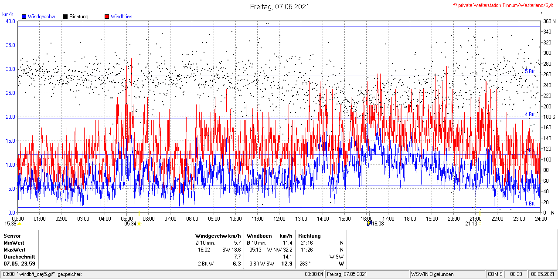Click the Sensor header in the table
Image resolution: width=558 pixels, height=279 pixels.
pos(12,236)
